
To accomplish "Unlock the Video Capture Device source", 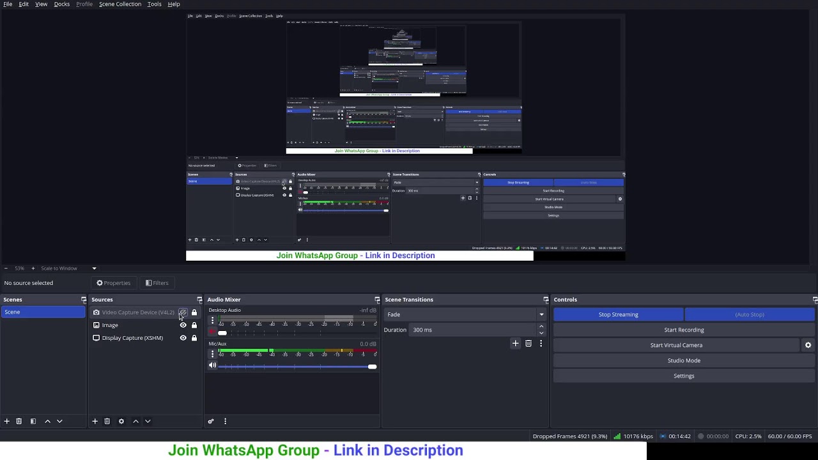I will [x=194, y=312].
